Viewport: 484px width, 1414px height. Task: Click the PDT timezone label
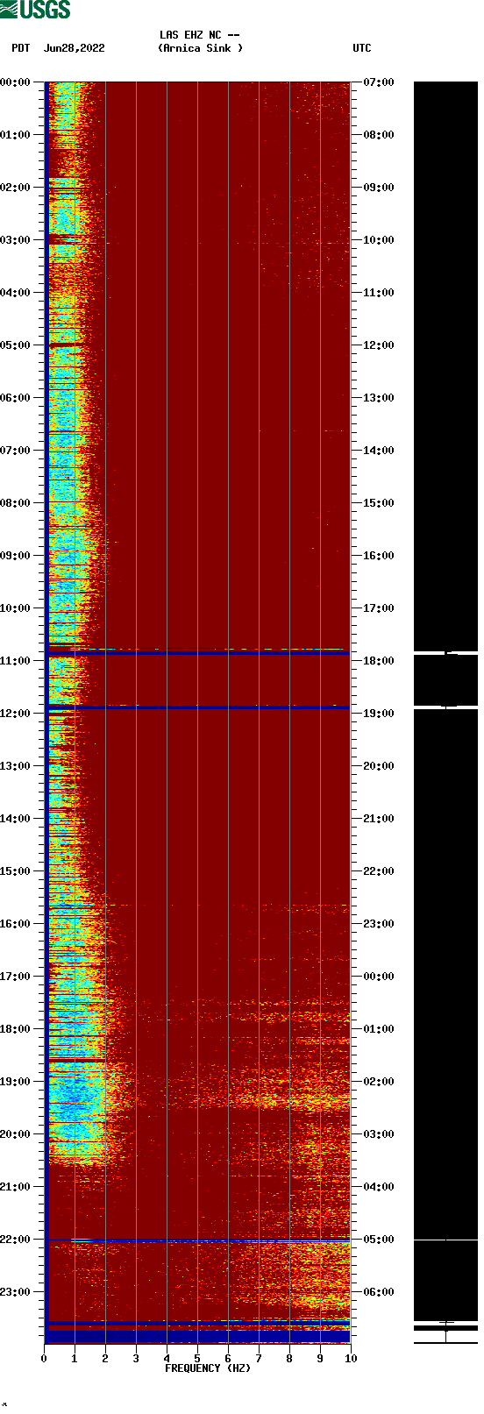(x=20, y=48)
